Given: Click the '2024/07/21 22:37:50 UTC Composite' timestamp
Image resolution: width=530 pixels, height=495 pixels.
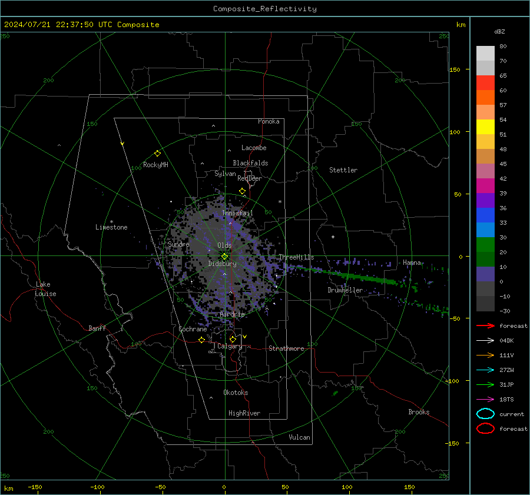Looking at the screenshot, I should 81,25.
